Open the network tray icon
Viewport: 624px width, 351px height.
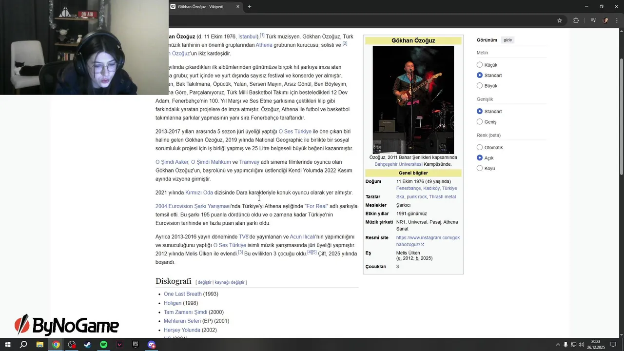coord(573,345)
